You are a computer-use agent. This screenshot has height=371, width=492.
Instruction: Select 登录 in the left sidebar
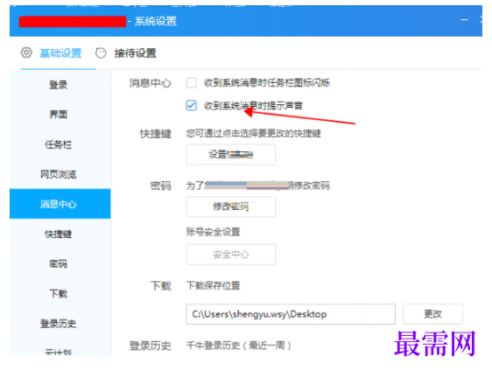[x=59, y=85]
